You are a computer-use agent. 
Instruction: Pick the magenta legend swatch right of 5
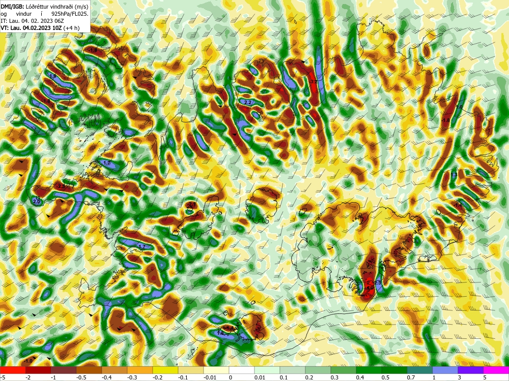point(496,370)
